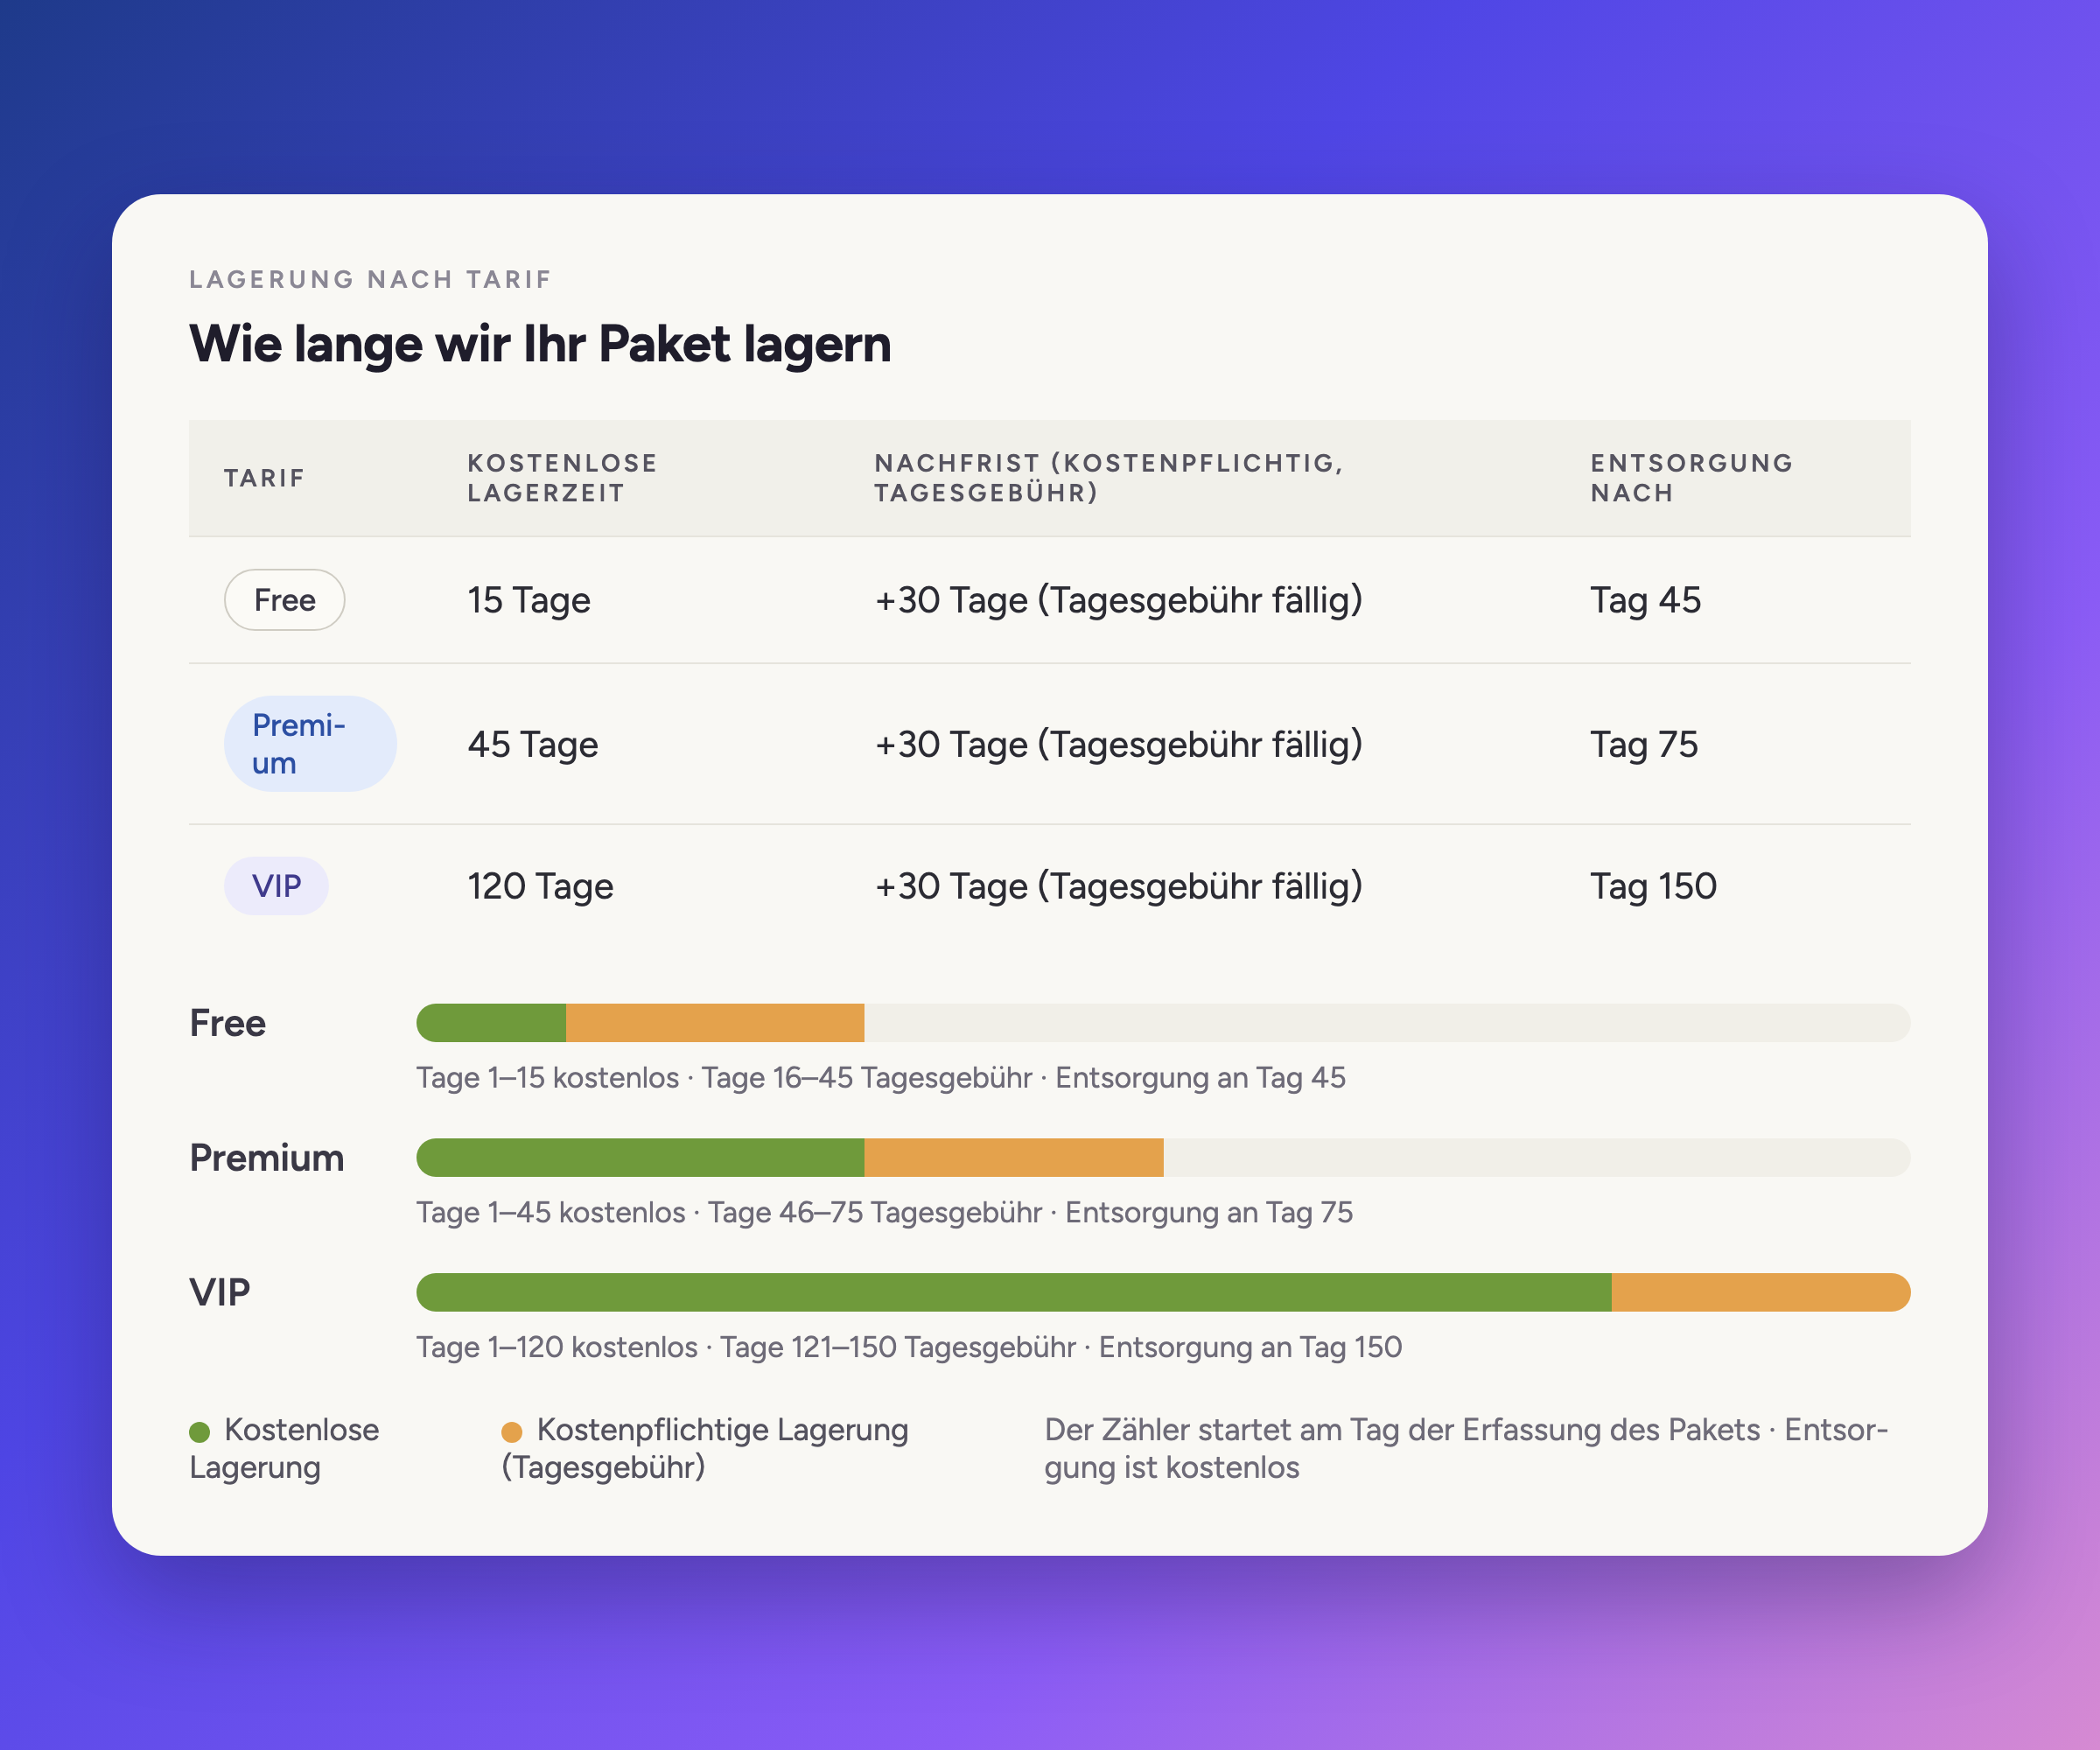This screenshot has width=2100, height=1750.
Task: Click the '+30 Tage' cell in the Free row
Action: point(1119,600)
